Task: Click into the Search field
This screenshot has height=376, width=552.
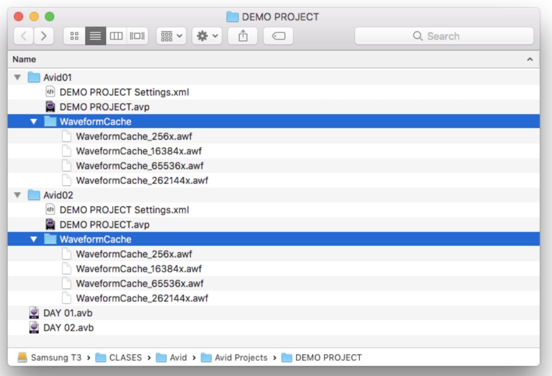Action: pyautogui.click(x=444, y=36)
